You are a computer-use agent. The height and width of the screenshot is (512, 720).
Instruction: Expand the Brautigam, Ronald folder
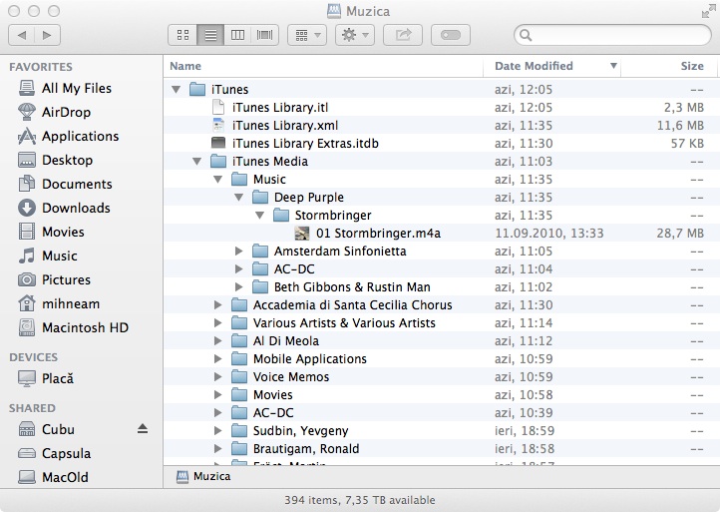point(218,448)
